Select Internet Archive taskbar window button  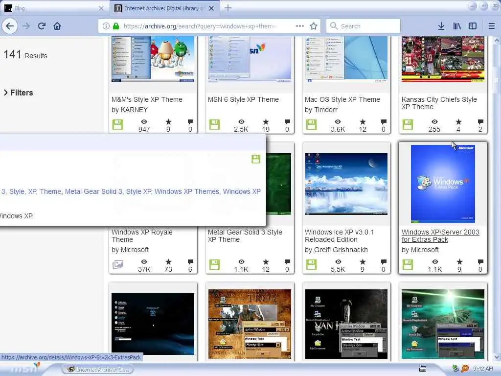pos(98,369)
